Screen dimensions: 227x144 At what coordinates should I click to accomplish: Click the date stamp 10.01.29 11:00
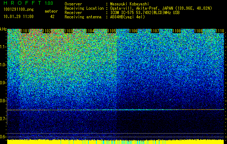18,17
